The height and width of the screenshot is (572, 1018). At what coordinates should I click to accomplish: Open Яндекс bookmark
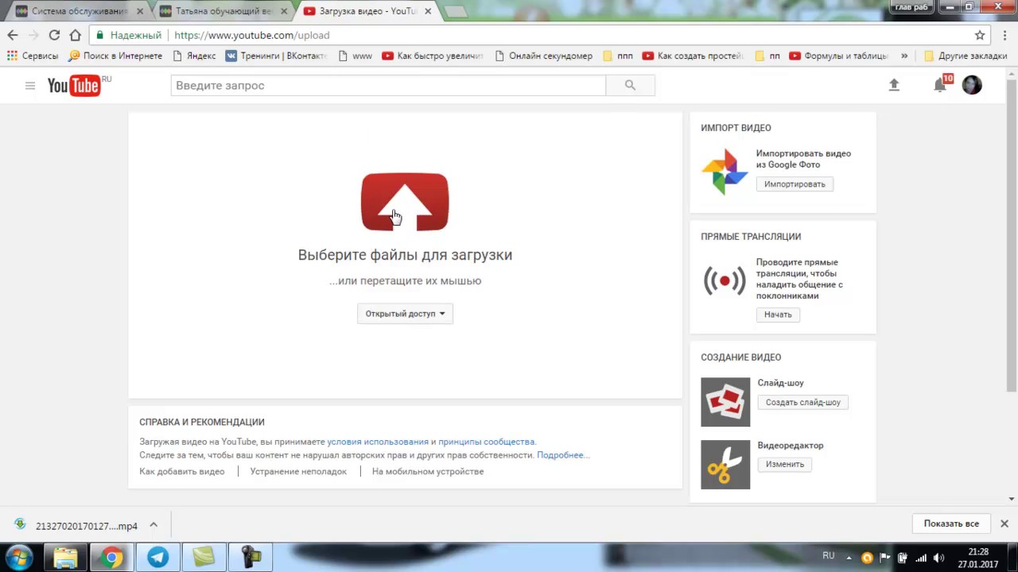[x=194, y=56]
